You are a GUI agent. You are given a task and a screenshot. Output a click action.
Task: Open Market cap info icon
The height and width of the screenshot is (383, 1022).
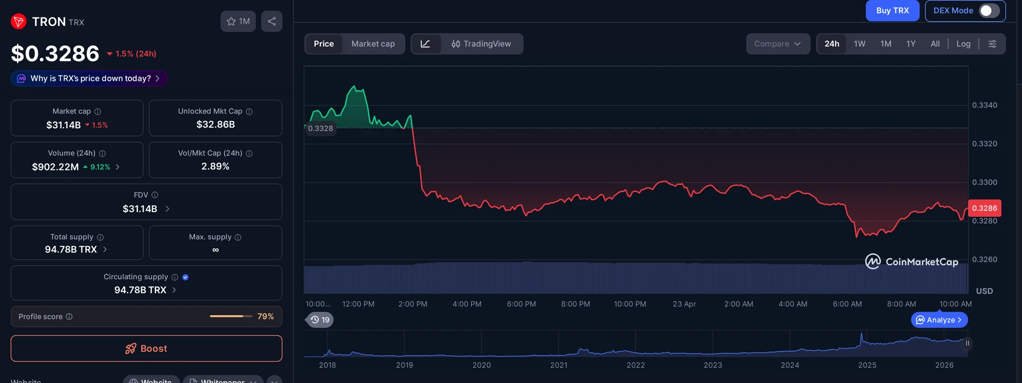point(98,111)
